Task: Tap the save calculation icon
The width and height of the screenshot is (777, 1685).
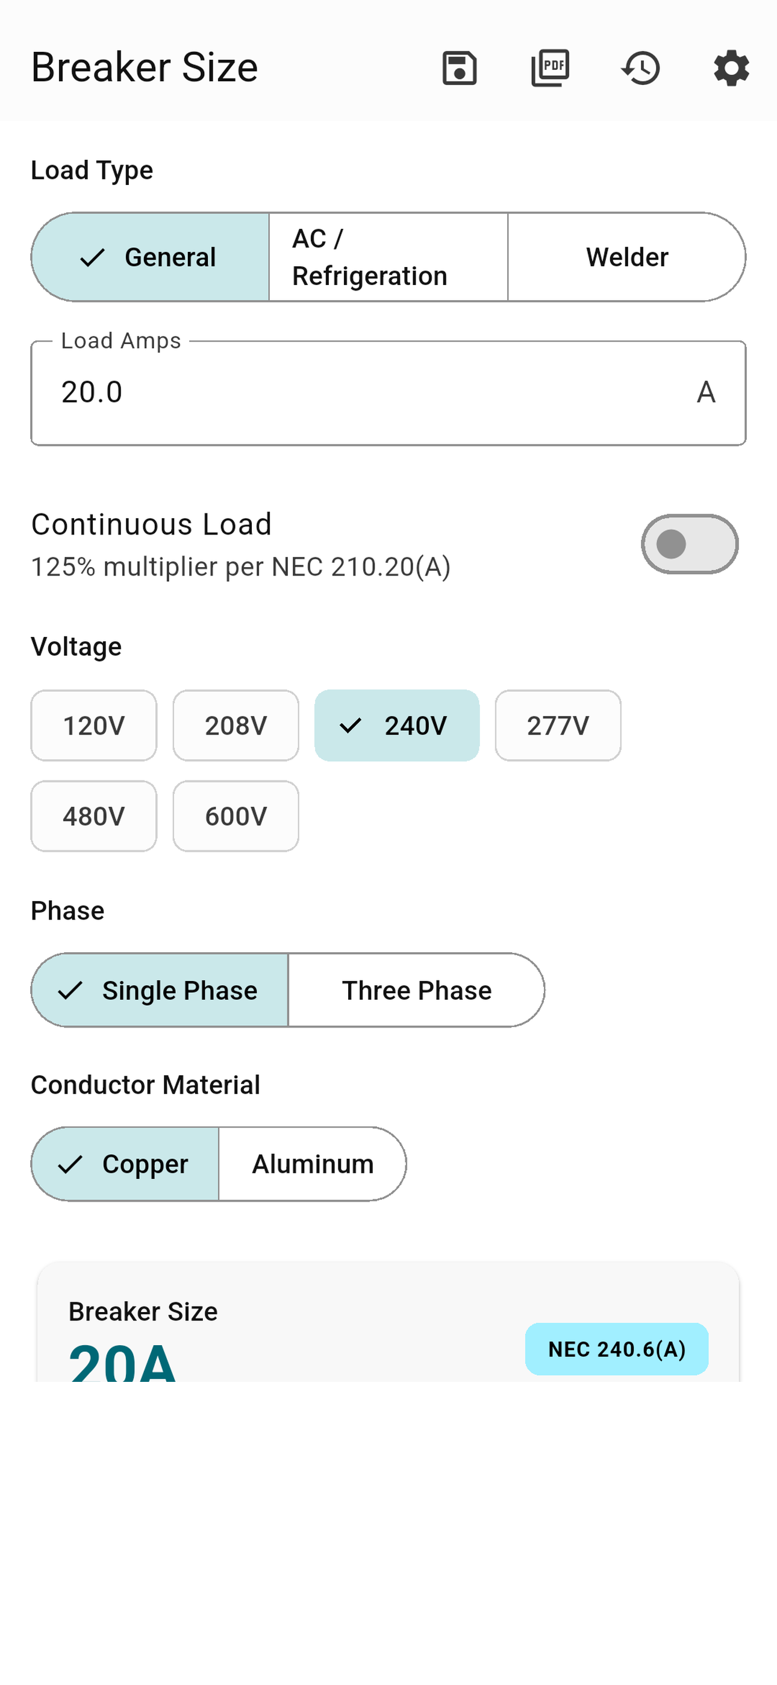Action: point(460,68)
